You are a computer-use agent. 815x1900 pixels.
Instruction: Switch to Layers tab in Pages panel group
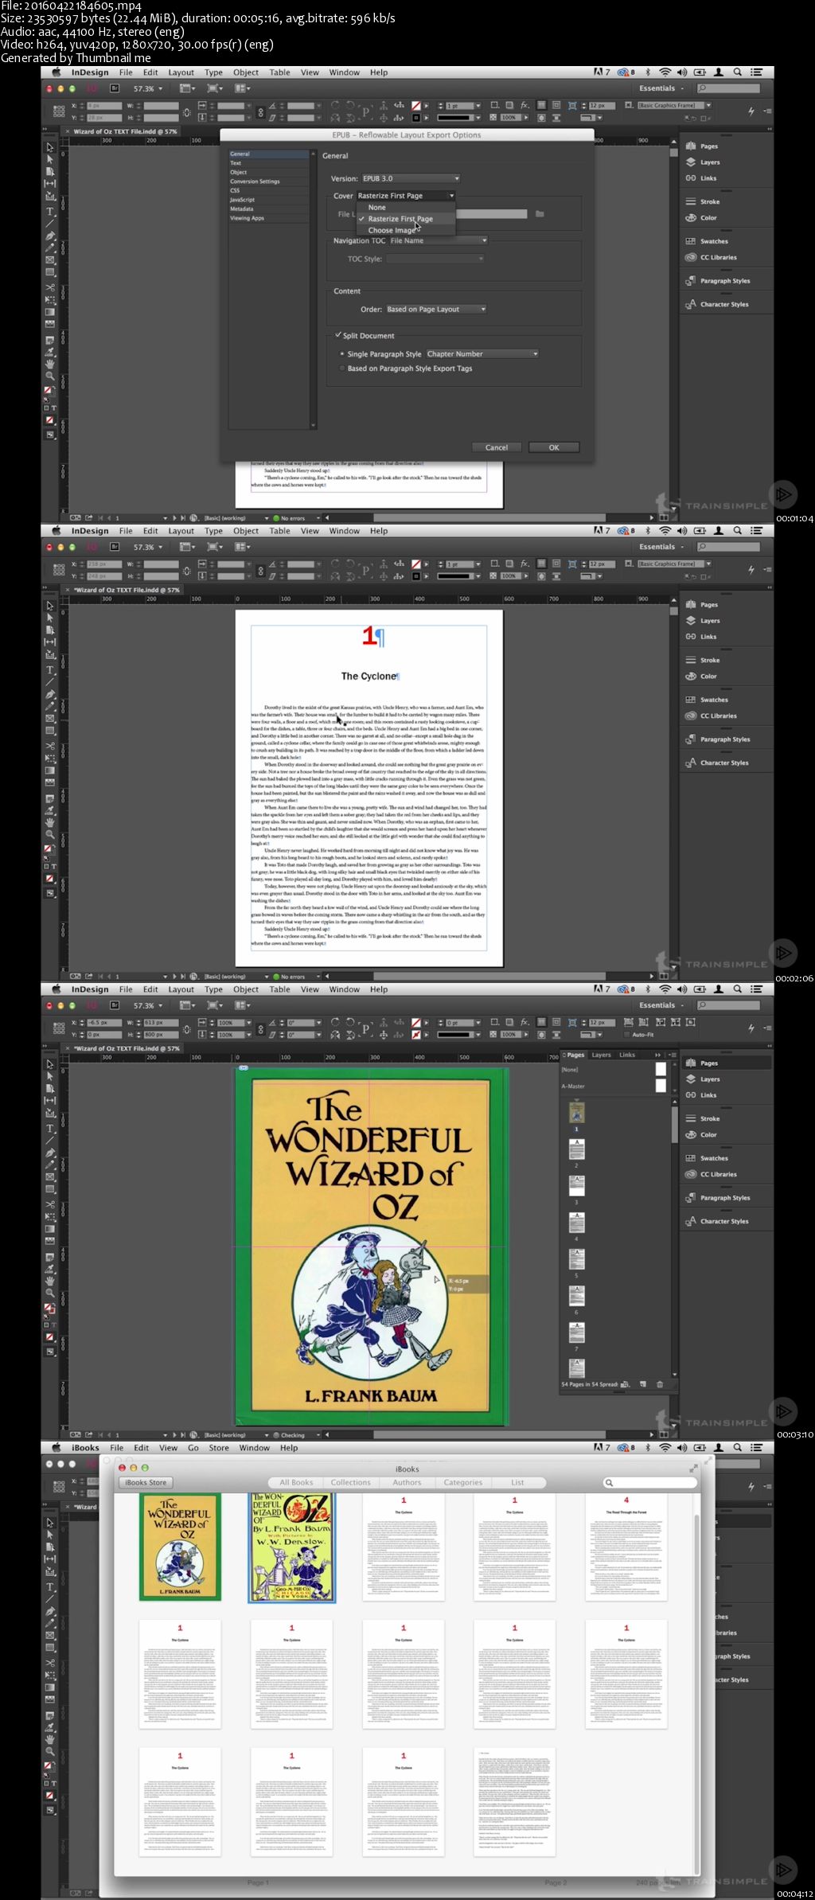[601, 1055]
